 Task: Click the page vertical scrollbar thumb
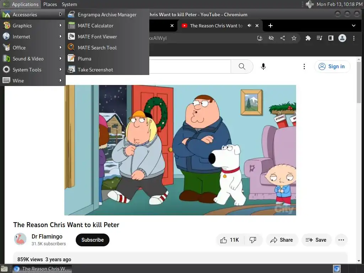point(359,82)
